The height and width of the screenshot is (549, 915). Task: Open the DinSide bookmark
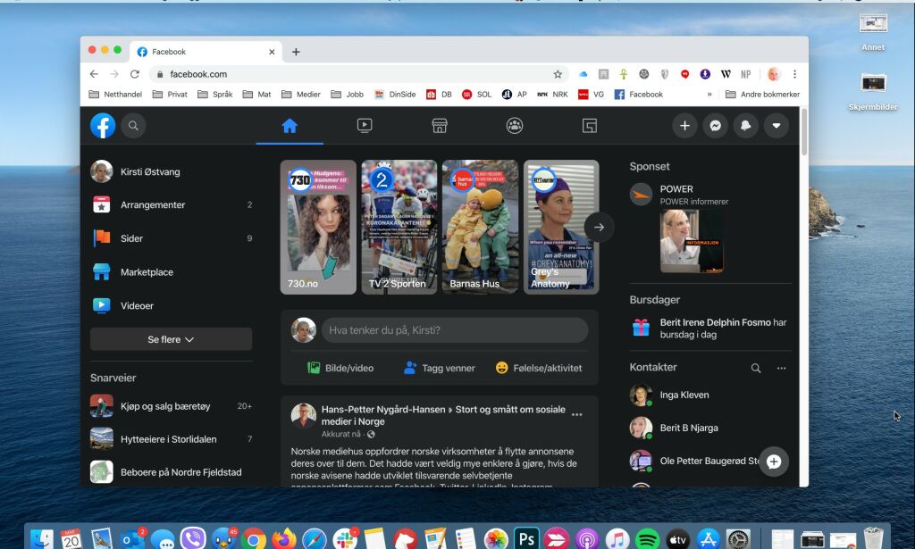point(395,95)
